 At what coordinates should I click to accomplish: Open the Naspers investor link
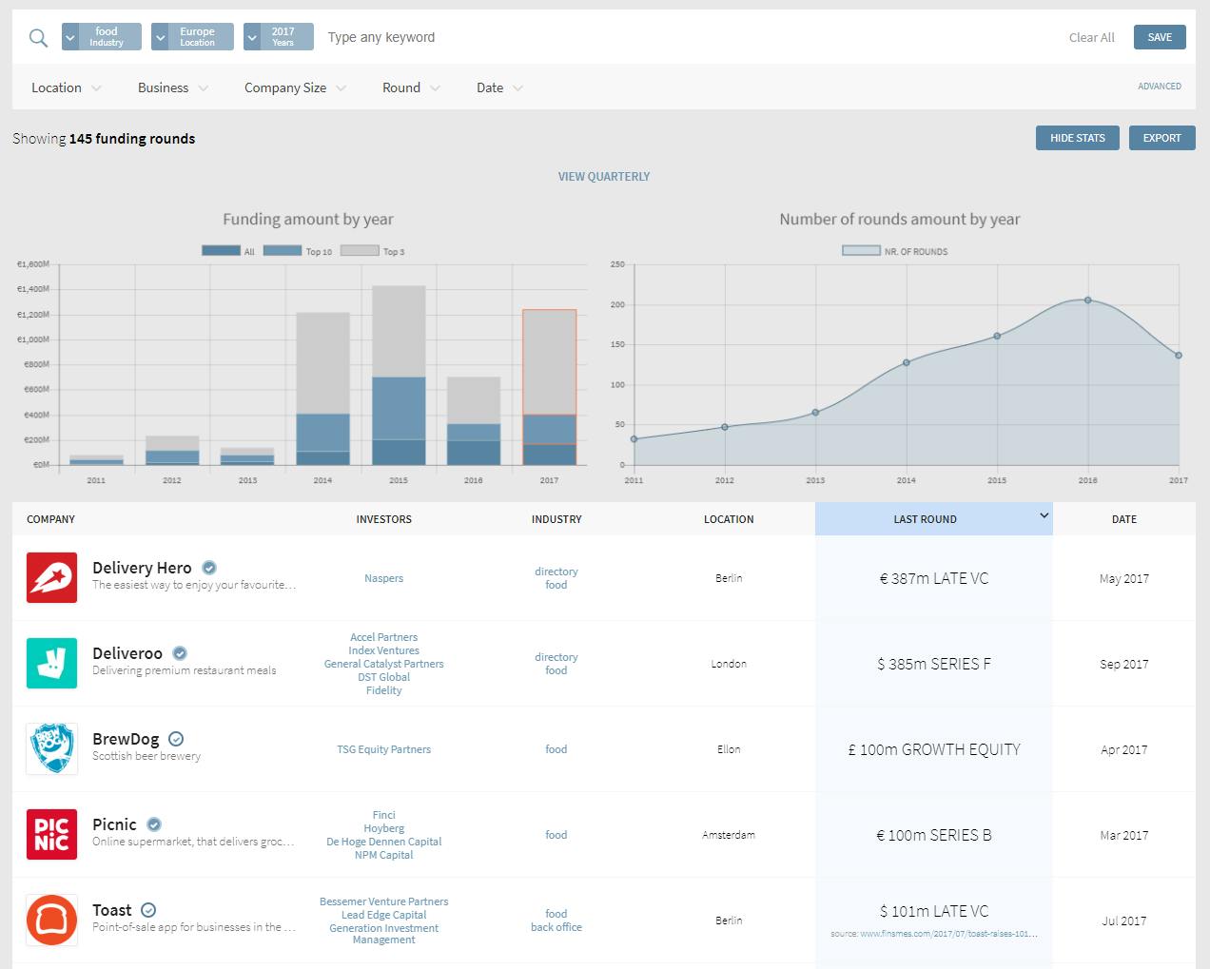pos(383,578)
